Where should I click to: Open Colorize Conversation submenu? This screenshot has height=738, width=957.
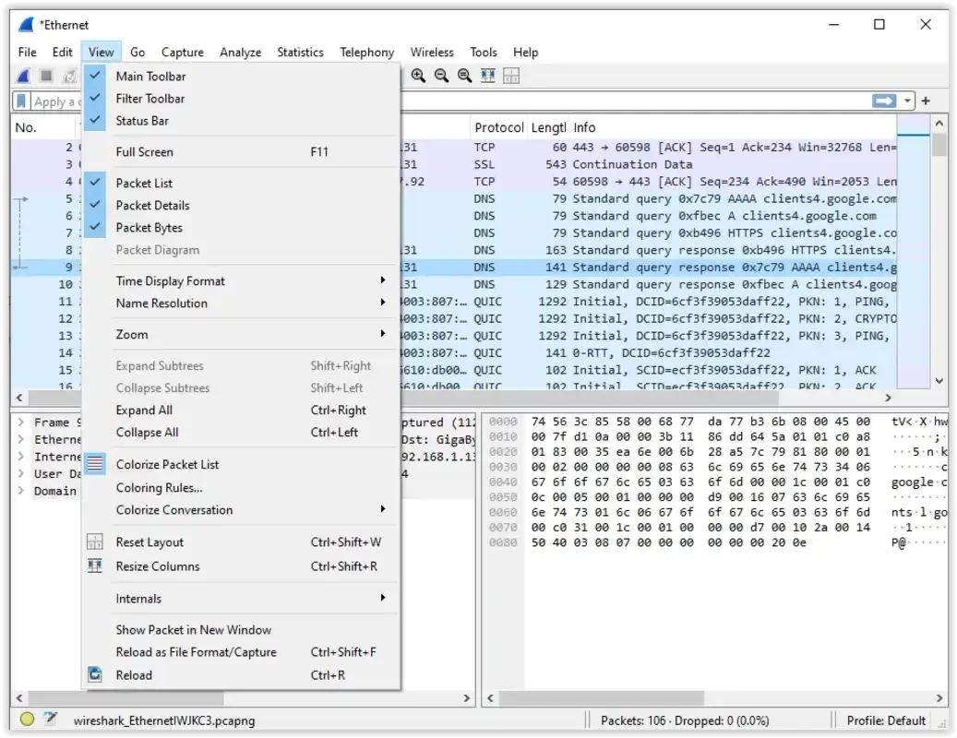pyautogui.click(x=241, y=510)
